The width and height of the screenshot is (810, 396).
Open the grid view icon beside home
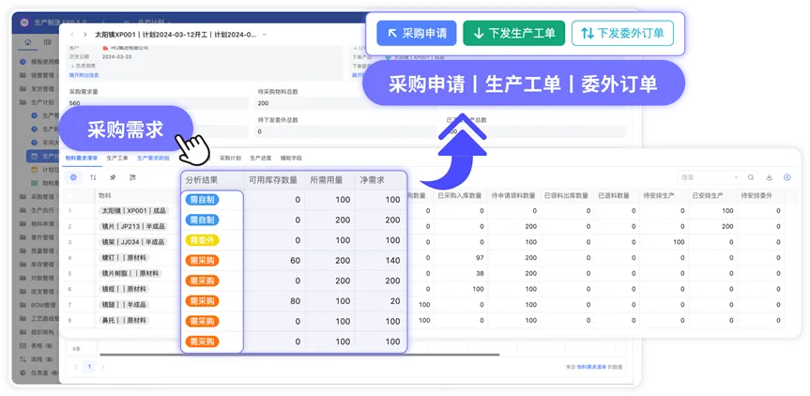point(48,42)
